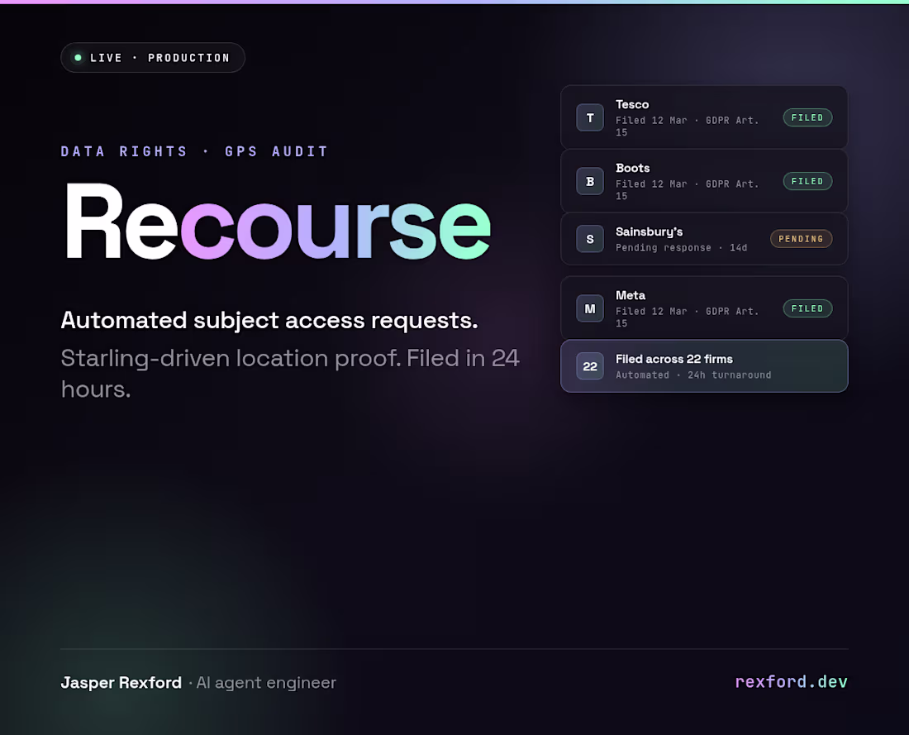Click 'Automated subject access requests.' heading
Viewport: 909px width, 735px height.
269,321
